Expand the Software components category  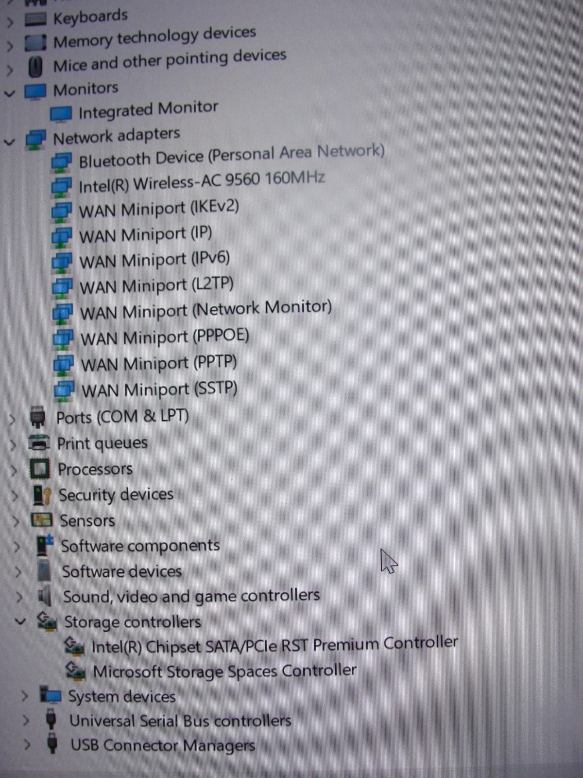pos(17,547)
